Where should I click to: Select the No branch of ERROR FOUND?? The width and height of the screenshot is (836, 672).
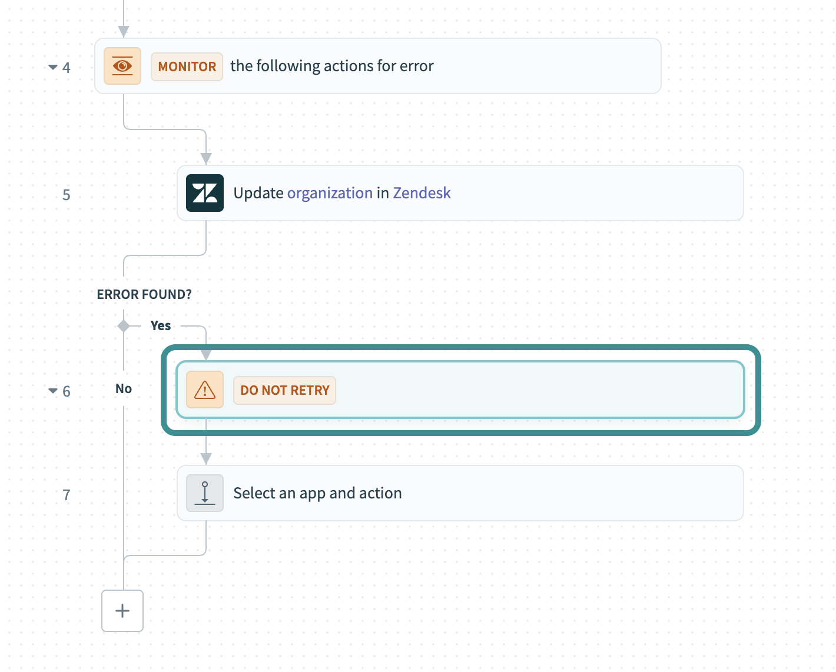(x=122, y=388)
